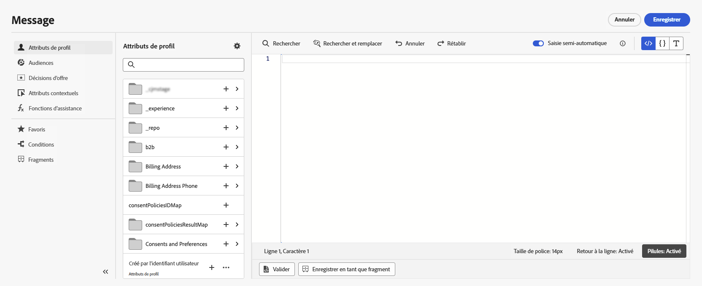Expand the Billing Address folder chevron
Screen dimensions: 702x286
coord(237,166)
